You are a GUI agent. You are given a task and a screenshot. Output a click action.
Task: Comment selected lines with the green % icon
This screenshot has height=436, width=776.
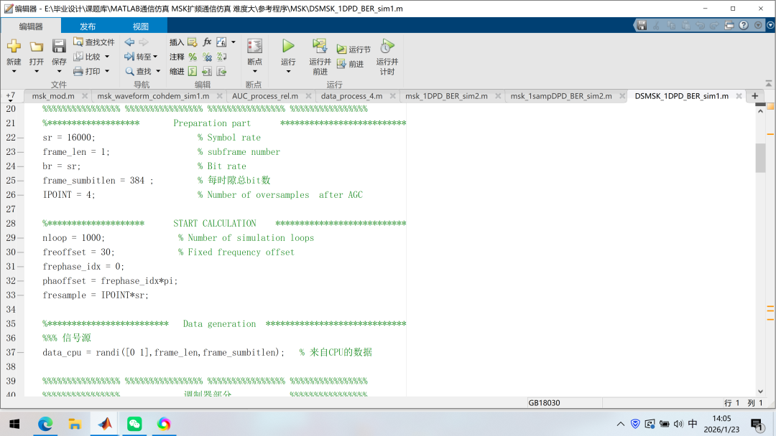point(193,57)
